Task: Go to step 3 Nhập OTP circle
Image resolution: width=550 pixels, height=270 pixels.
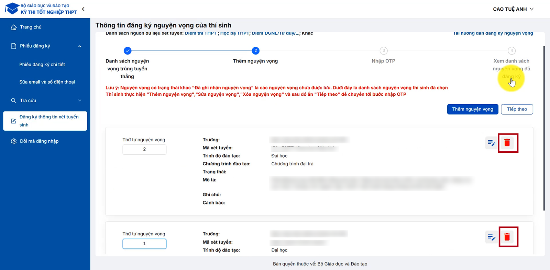Action: (384, 51)
